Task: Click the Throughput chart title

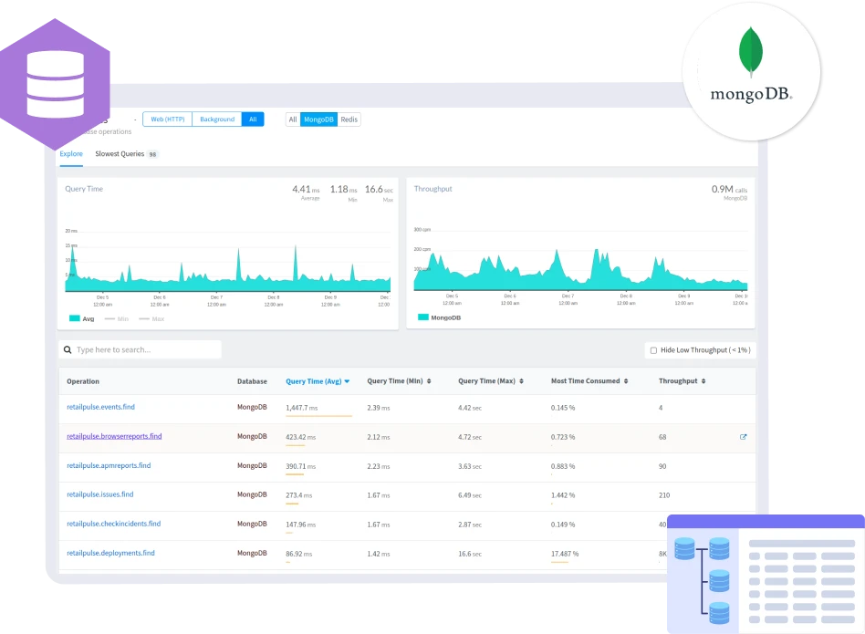Action: pyautogui.click(x=433, y=189)
